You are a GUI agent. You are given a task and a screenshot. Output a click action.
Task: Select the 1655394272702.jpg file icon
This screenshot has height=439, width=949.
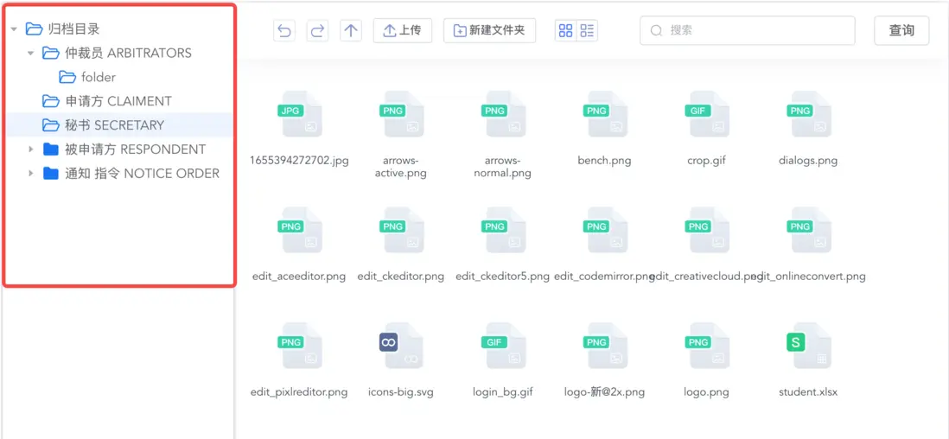coord(300,114)
